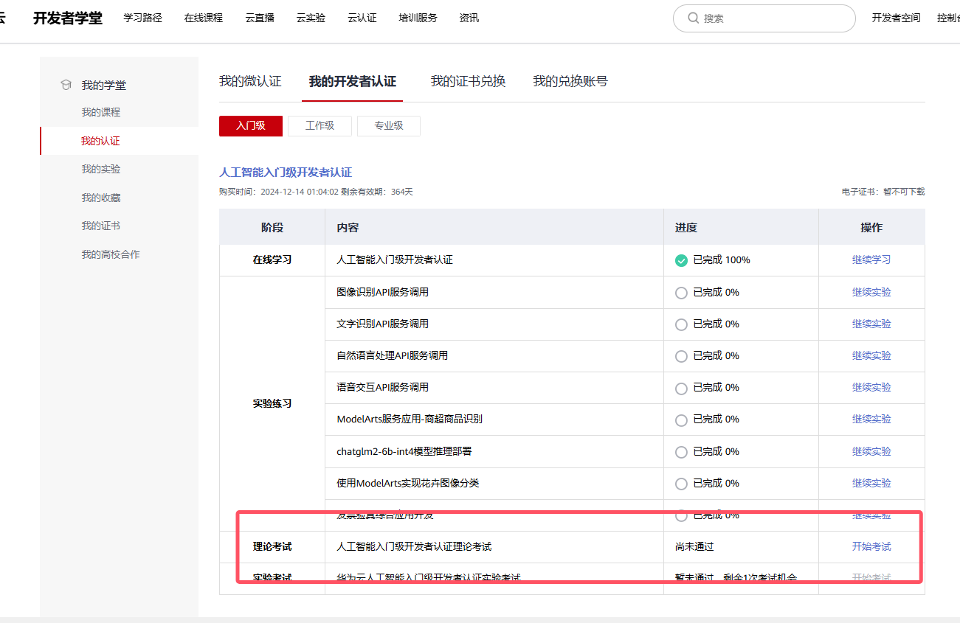
Task: Click progress circle for 语音交互API服务调用
Action: (681, 388)
